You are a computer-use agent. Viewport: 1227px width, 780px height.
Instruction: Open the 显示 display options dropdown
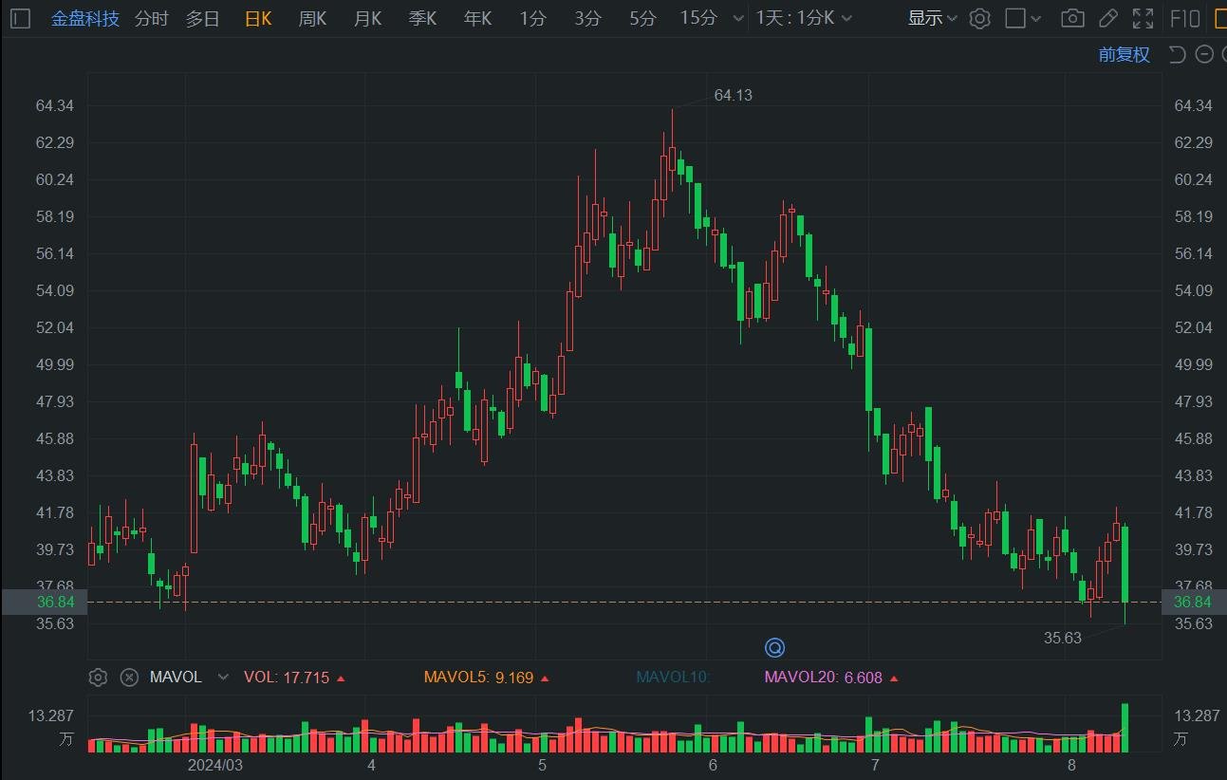pos(930,18)
